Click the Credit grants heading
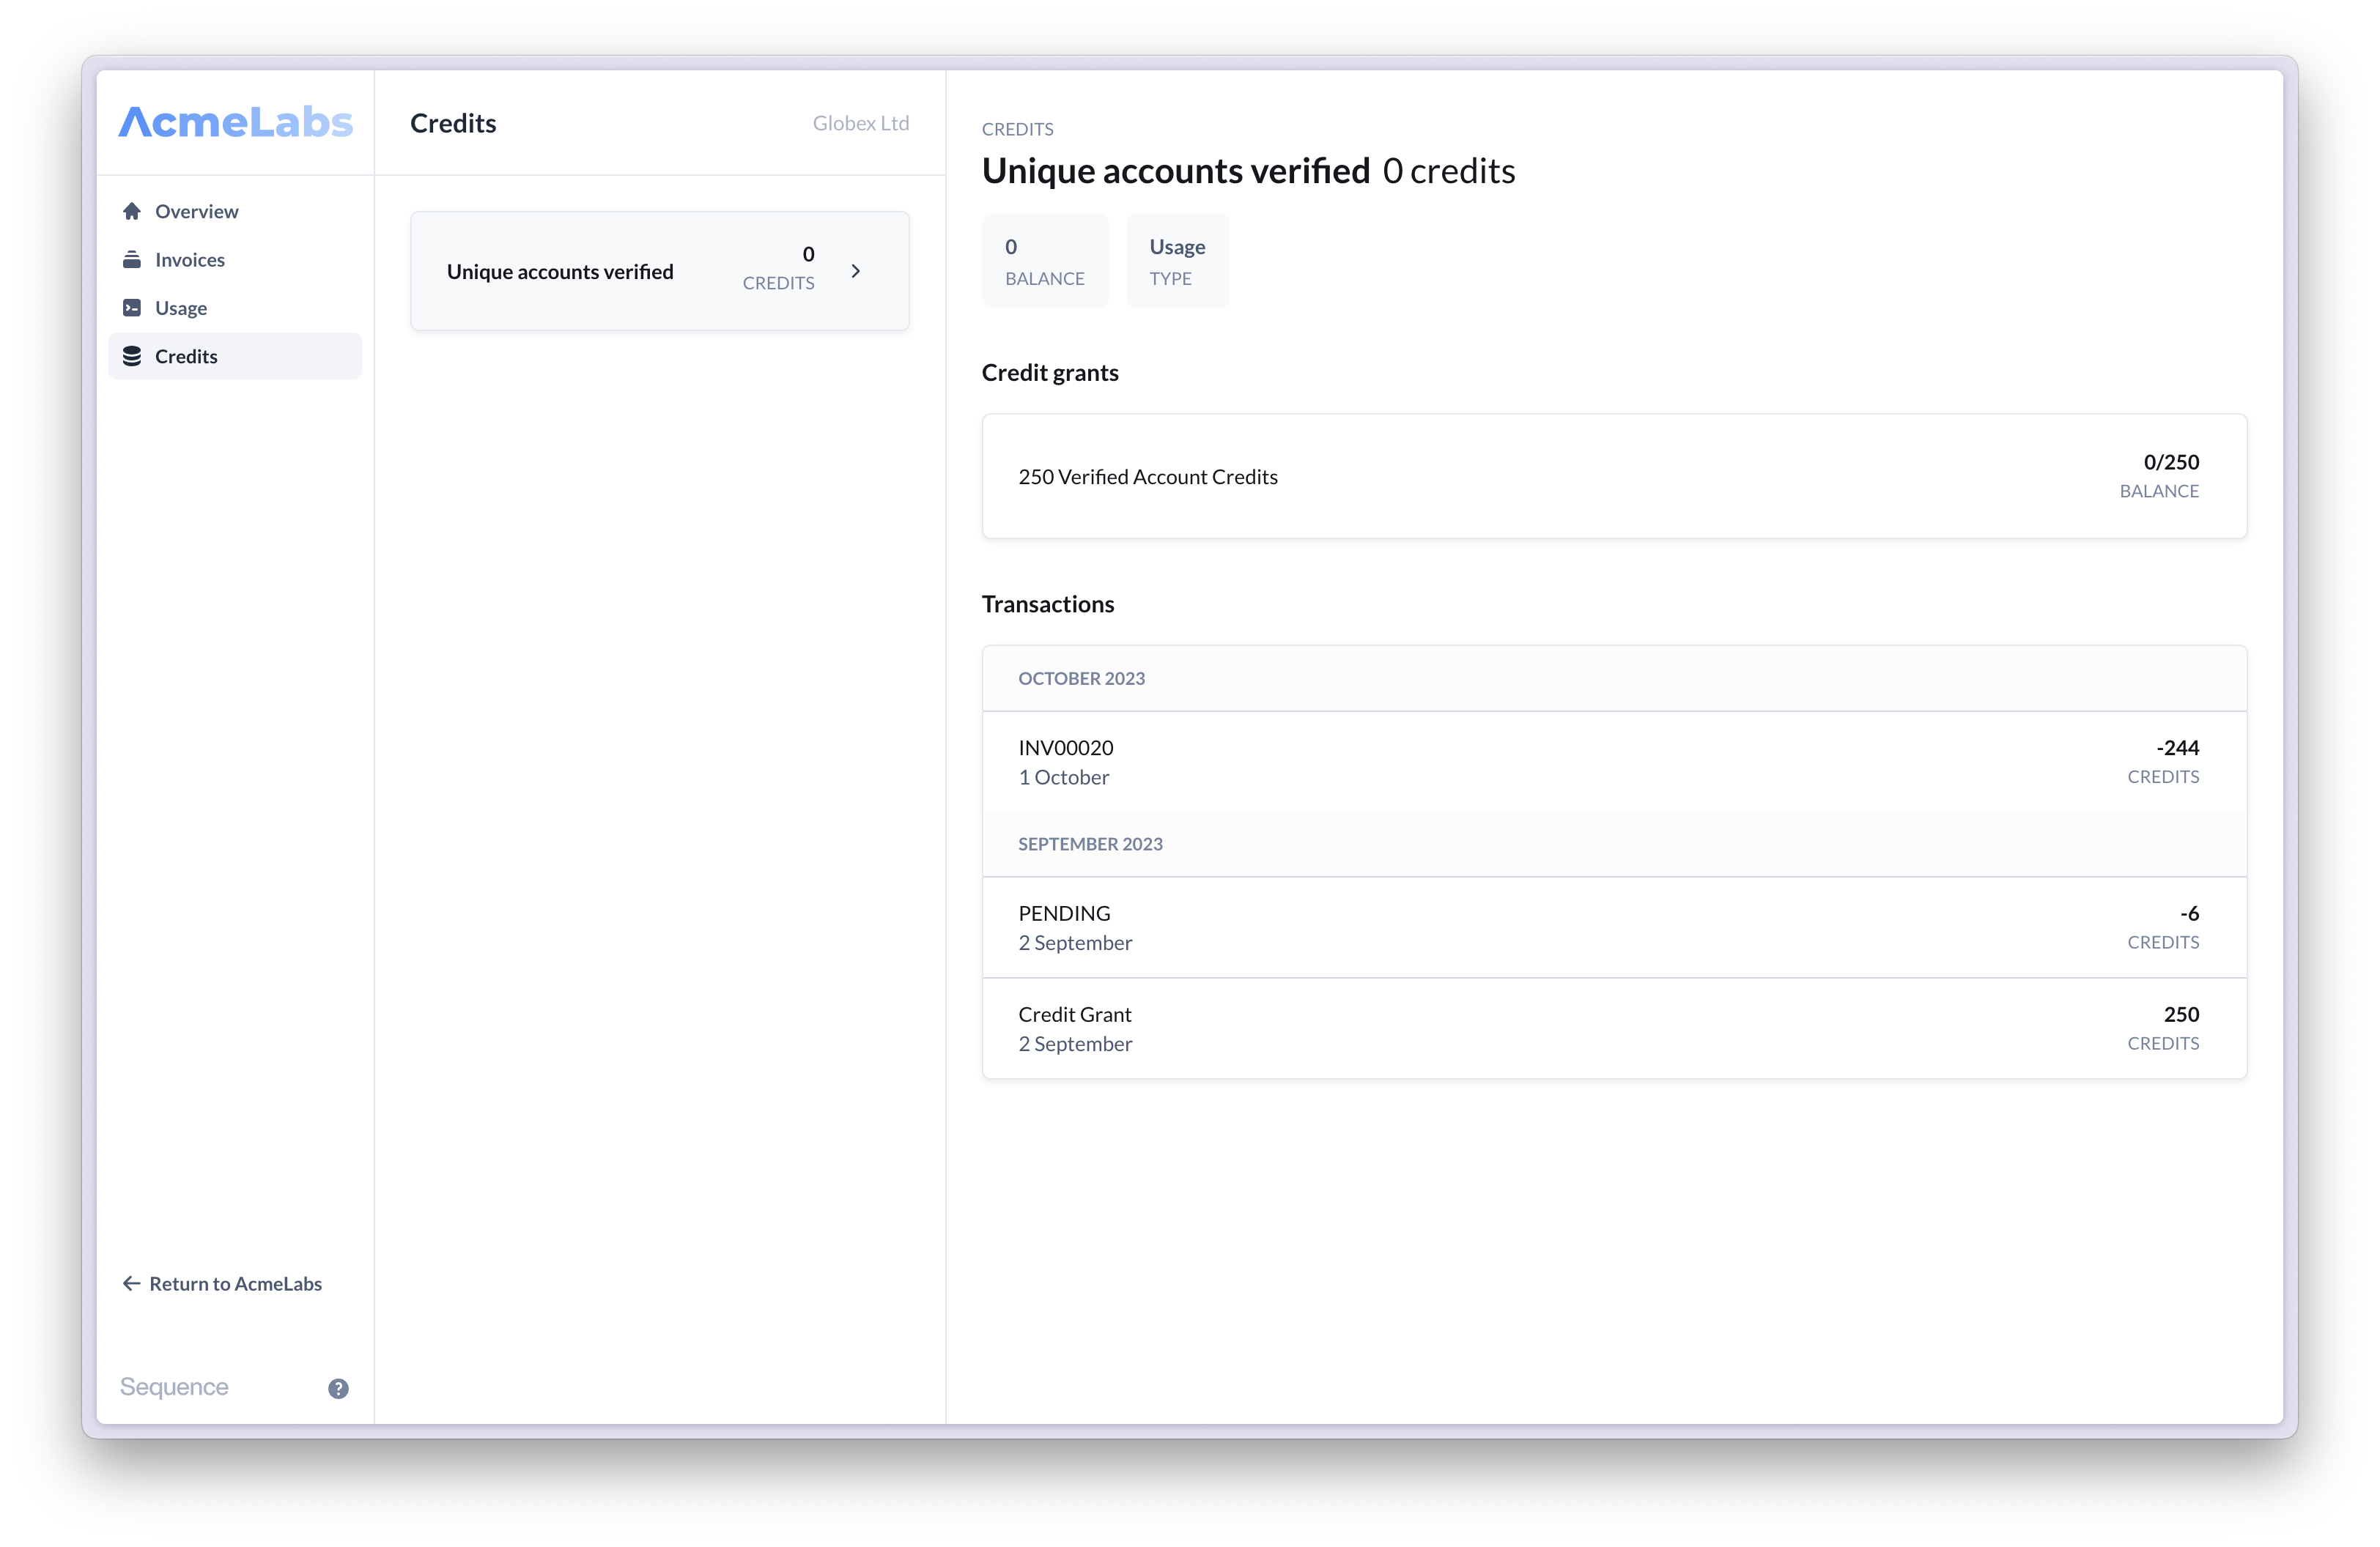 (x=1050, y=373)
